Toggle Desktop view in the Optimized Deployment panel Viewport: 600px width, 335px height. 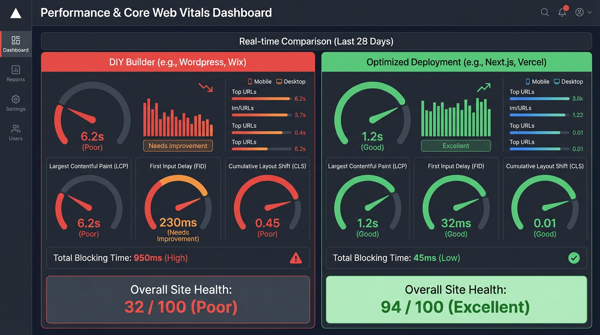click(x=569, y=82)
